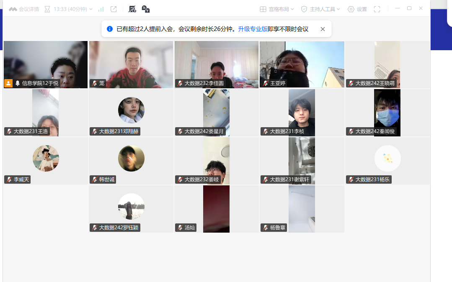Viewport: 452px width, 282px height.
Task: Check the network signal strength icon
Action: [x=101, y=9]
